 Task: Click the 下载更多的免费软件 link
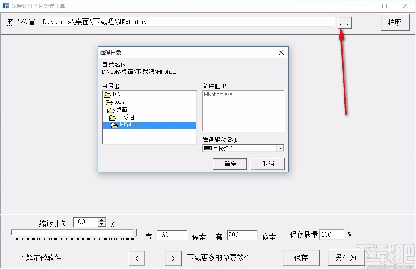pos(219,257)
